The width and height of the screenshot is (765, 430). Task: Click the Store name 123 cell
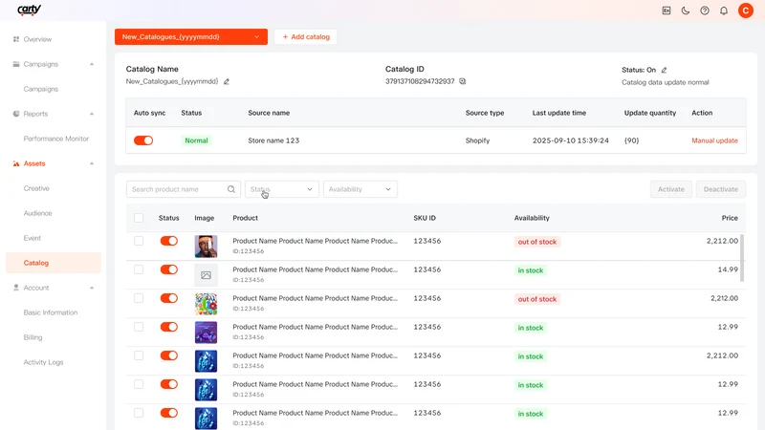click(273, 140)
